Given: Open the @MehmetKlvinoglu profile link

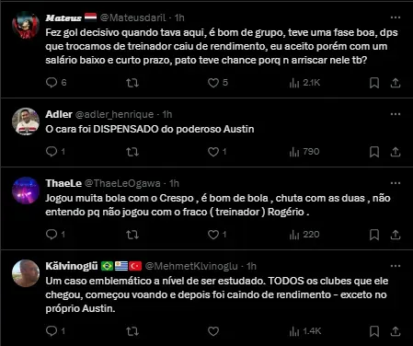Looking at the screenshot, I should click(x=191, y=266).
